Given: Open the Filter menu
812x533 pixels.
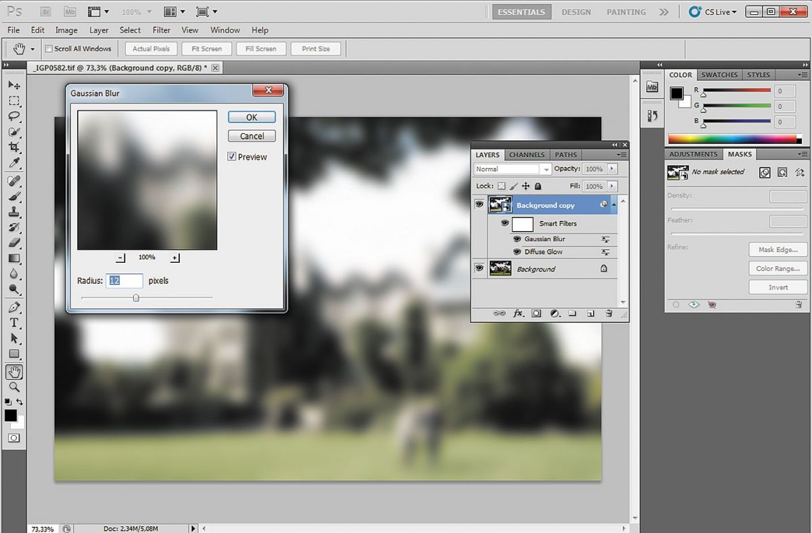Looking at the screenshot, I should (x=161, y=30).
